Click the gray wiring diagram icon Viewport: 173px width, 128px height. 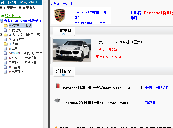57,100
